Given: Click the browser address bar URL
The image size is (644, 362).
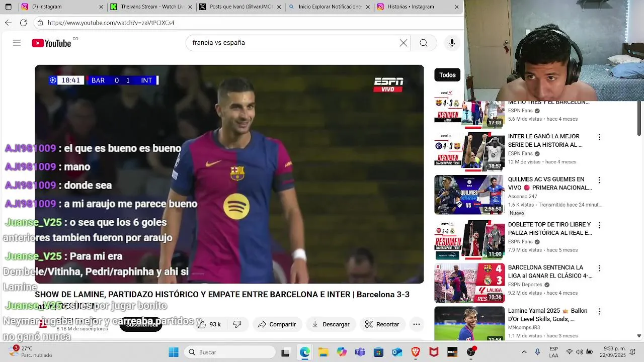Looking at the screenshot, I should click(111, 23).
